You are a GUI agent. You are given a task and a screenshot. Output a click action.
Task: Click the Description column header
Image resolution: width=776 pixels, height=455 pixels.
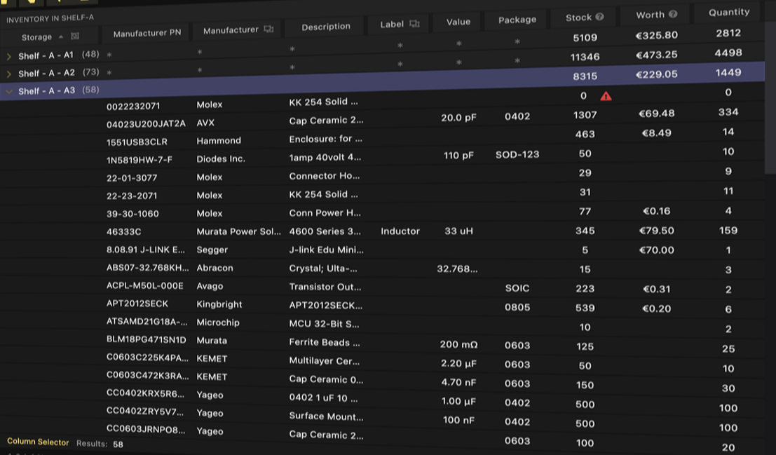[x=325, y=27]
